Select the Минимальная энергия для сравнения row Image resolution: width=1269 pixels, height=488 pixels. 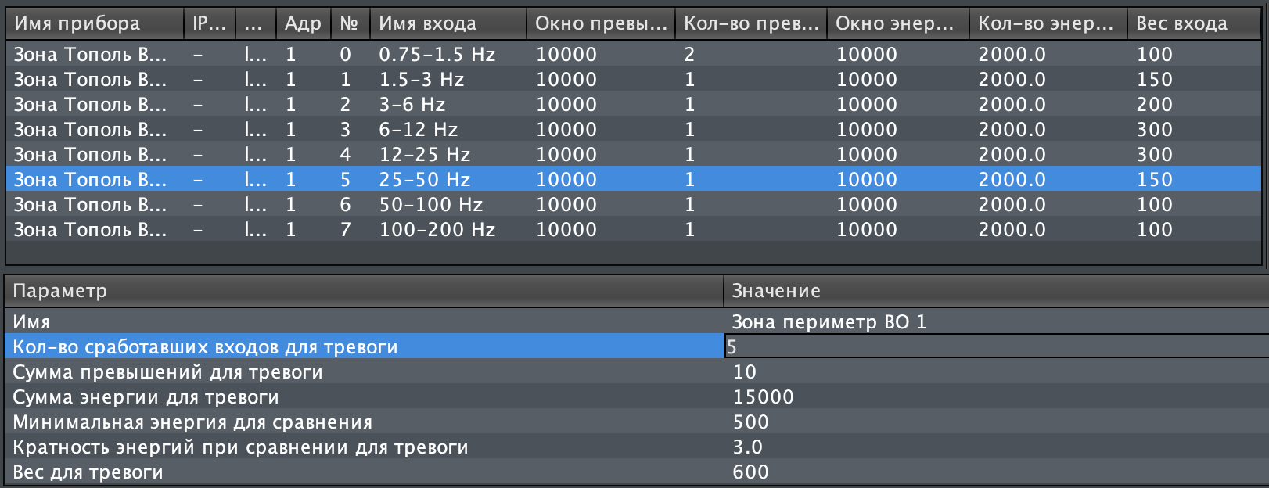pyautogui.click(x=192, y=422)
